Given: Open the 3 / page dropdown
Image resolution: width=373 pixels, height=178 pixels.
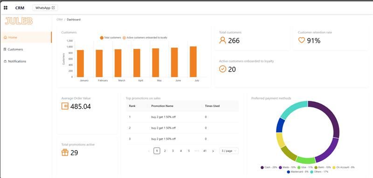Looking at the screenshot, I should [x=228, y=151].
